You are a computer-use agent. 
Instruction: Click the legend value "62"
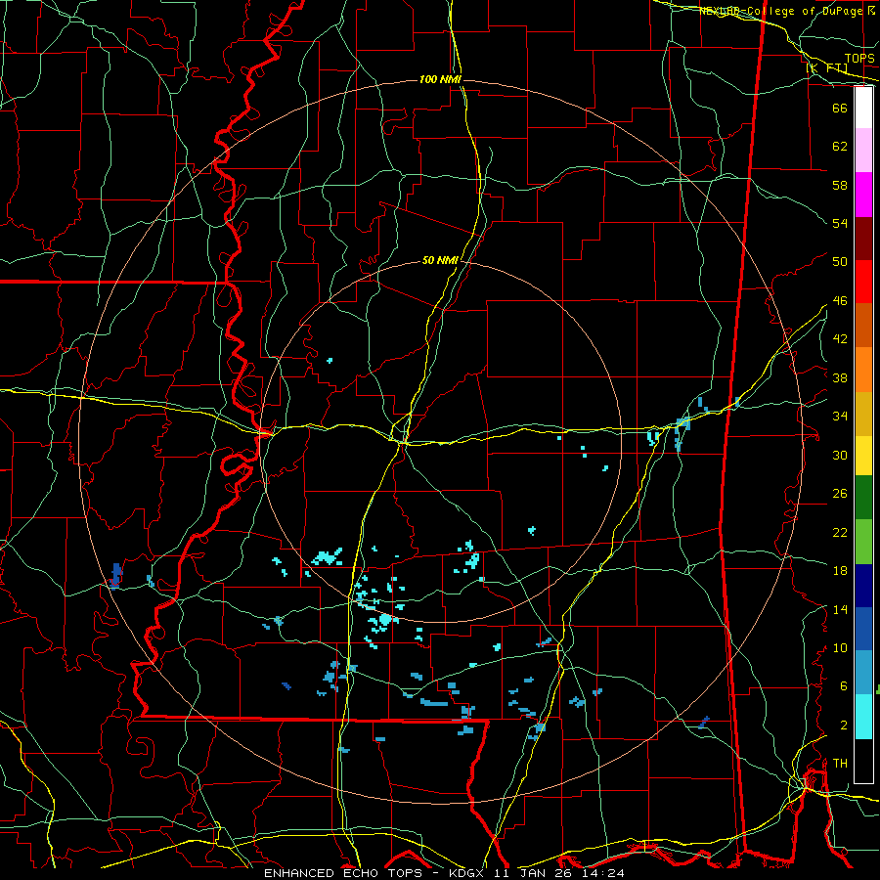(840, 147)
